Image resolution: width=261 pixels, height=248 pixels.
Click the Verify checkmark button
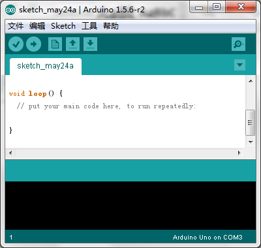tap(16, 44)
